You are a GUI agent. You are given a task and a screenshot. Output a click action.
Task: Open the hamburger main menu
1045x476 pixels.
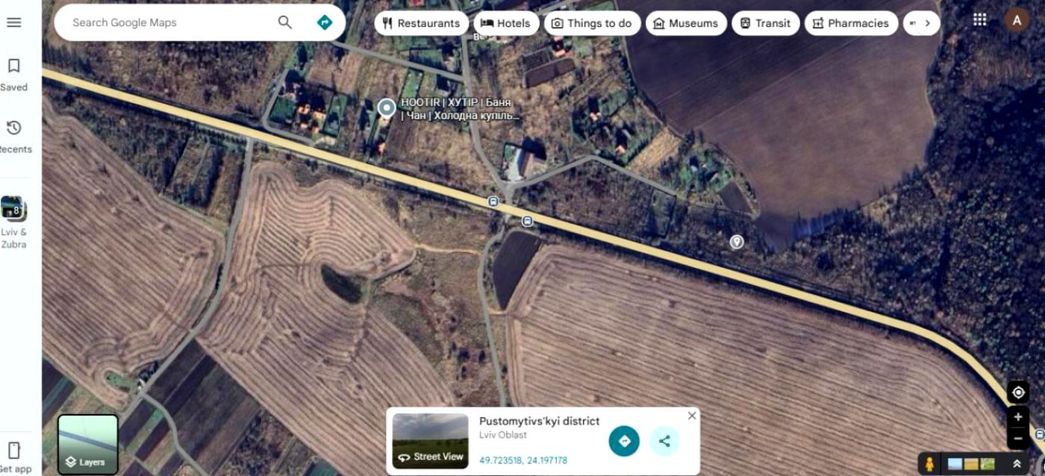coord(13,22)
